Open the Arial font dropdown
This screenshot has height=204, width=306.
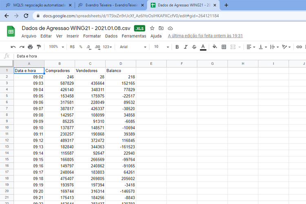133,47
